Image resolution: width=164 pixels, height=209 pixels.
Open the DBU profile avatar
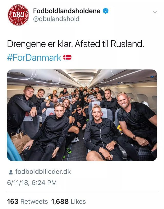[18, 15]
